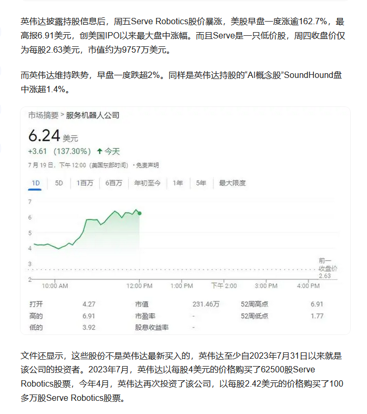The height and width of the screenshot is (414, 367).
Task: Click the date line 7月19日 下午12:00
Action: (78, 165)
